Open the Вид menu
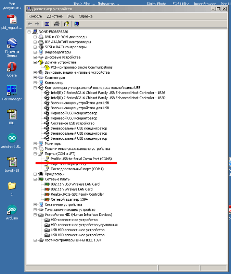The width and height of the screenshot is (231, 274). 70,16
